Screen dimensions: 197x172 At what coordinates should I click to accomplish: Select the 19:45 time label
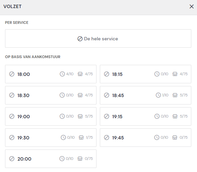click(x=118, y=138)
